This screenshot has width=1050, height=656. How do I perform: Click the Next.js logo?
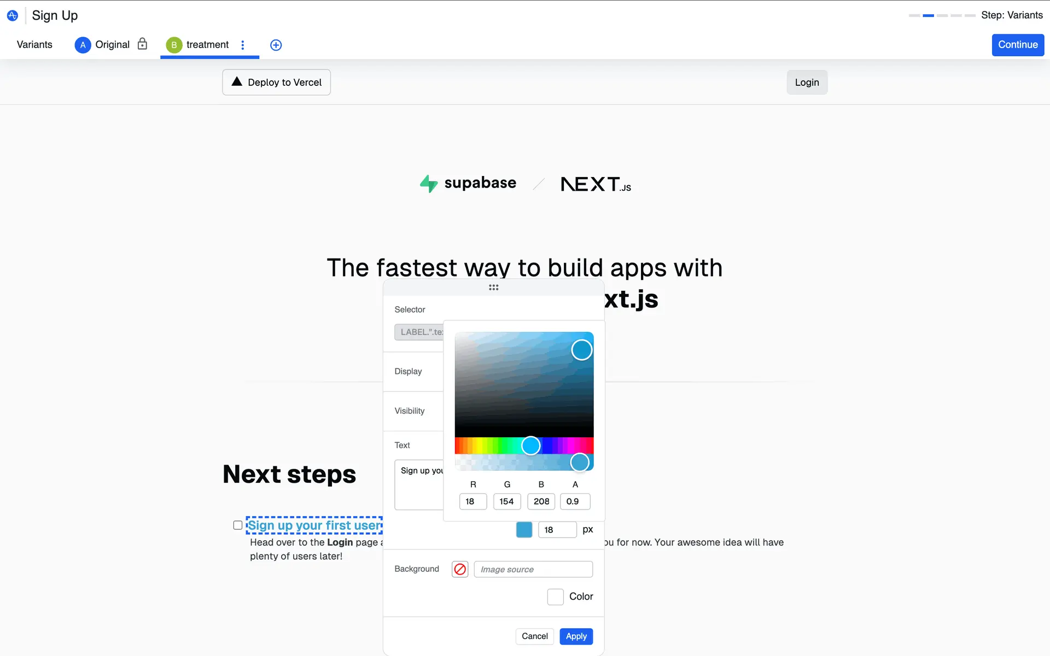pyautogui.click(x=596, y=184)
